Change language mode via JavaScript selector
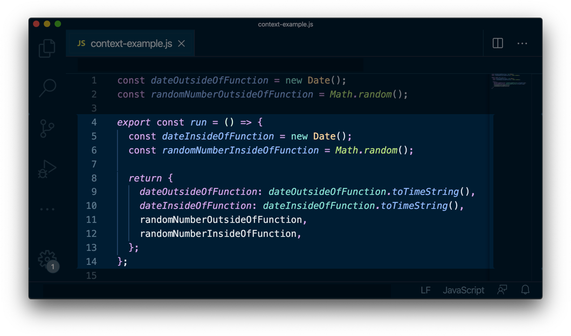 tap(463, 290)
